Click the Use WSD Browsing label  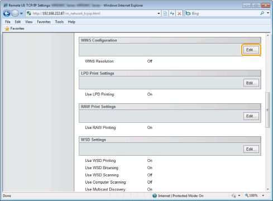[102, 168]
